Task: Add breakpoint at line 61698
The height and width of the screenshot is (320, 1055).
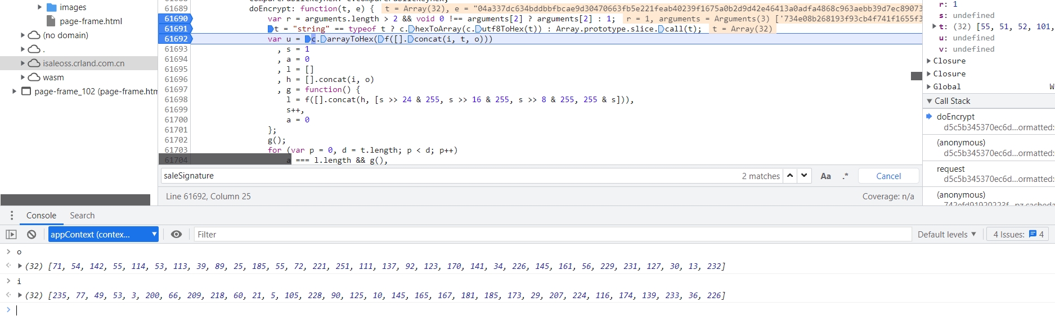Action: pos(176,99)
